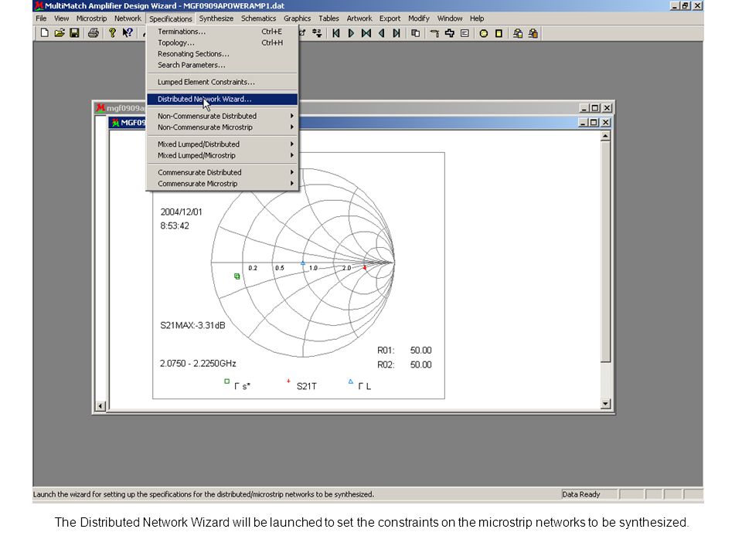Click the mgf0909 child window's title icon

(x=100, y=108)
